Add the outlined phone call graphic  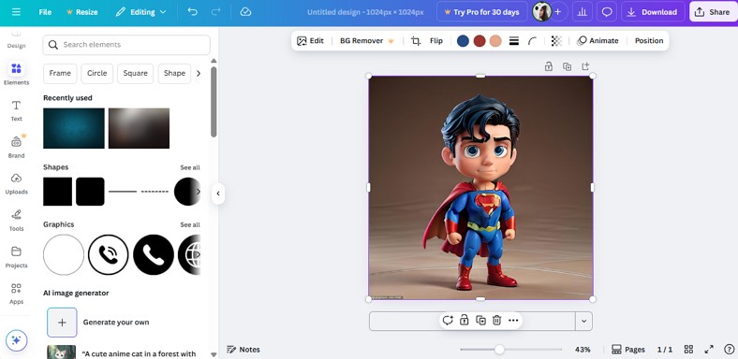(109, 254)
